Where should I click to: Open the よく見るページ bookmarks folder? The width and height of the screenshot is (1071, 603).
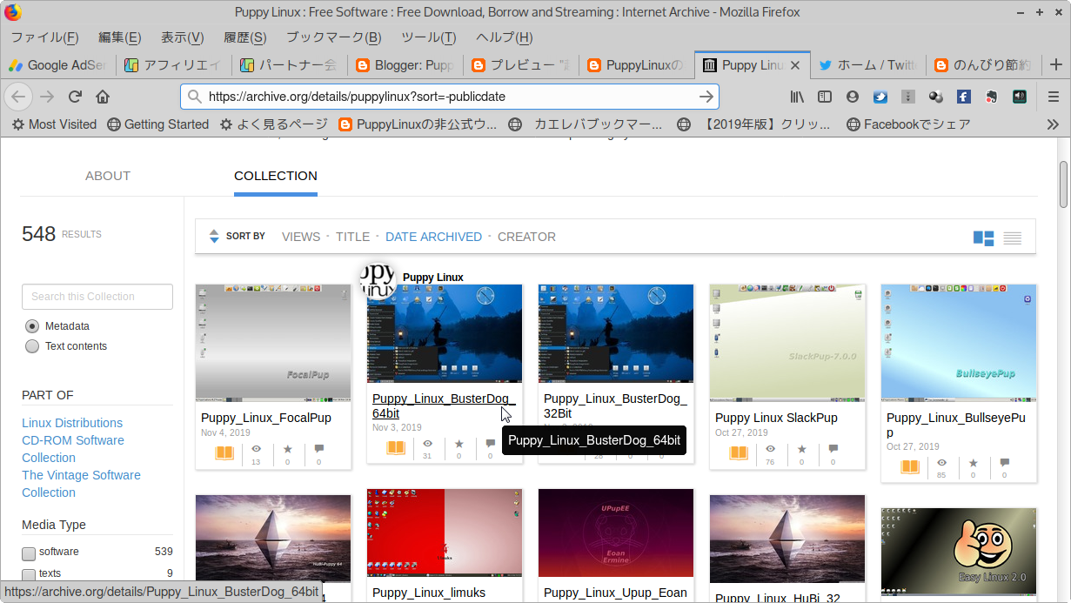pos(273,124)
